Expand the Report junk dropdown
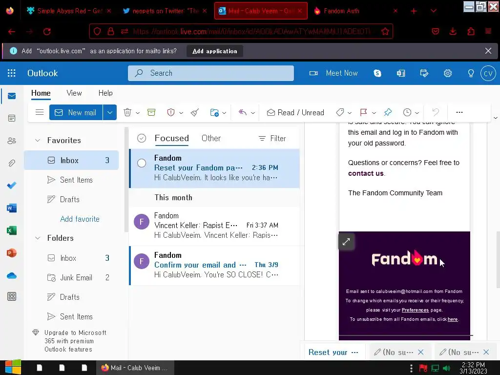The image size is (500, 375). 181,113
